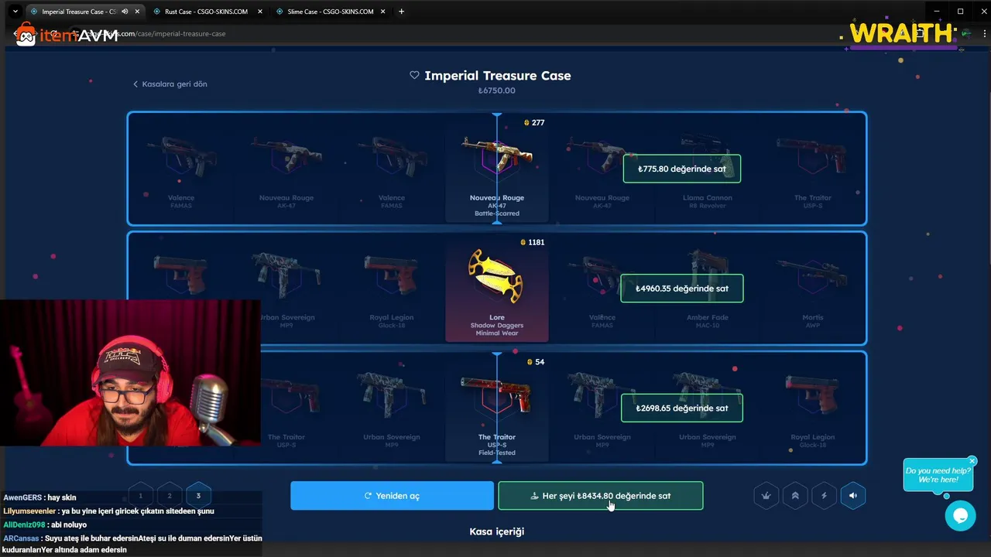Toggle the sound speaker hexagon button

pos(852,496)
